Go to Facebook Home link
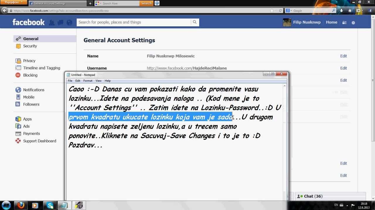Viewport: 375px width, 210px height. click(331, 22)
